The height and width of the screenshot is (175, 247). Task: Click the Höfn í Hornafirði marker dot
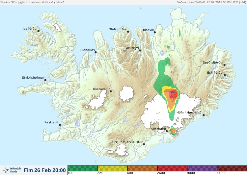click(204, 115)
